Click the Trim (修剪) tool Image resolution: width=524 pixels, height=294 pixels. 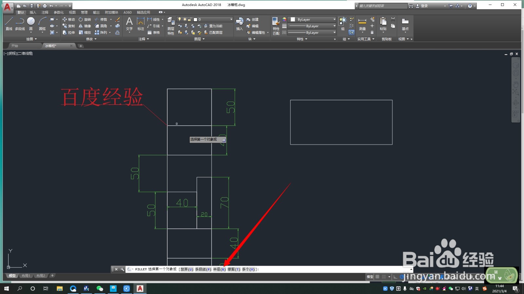pos(101,20)
